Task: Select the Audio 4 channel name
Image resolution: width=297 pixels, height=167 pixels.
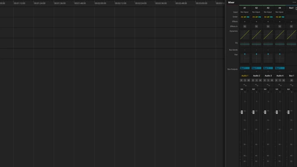Action: (x=280, y=76)
